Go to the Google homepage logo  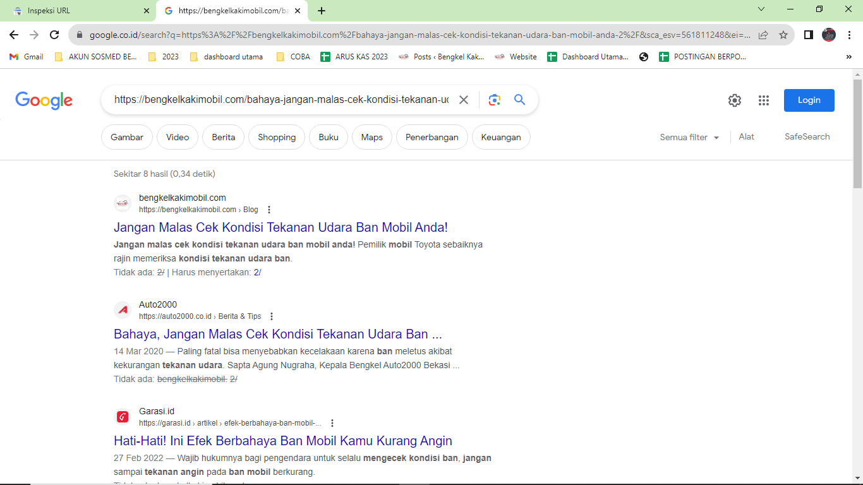[x=44, y=100]
